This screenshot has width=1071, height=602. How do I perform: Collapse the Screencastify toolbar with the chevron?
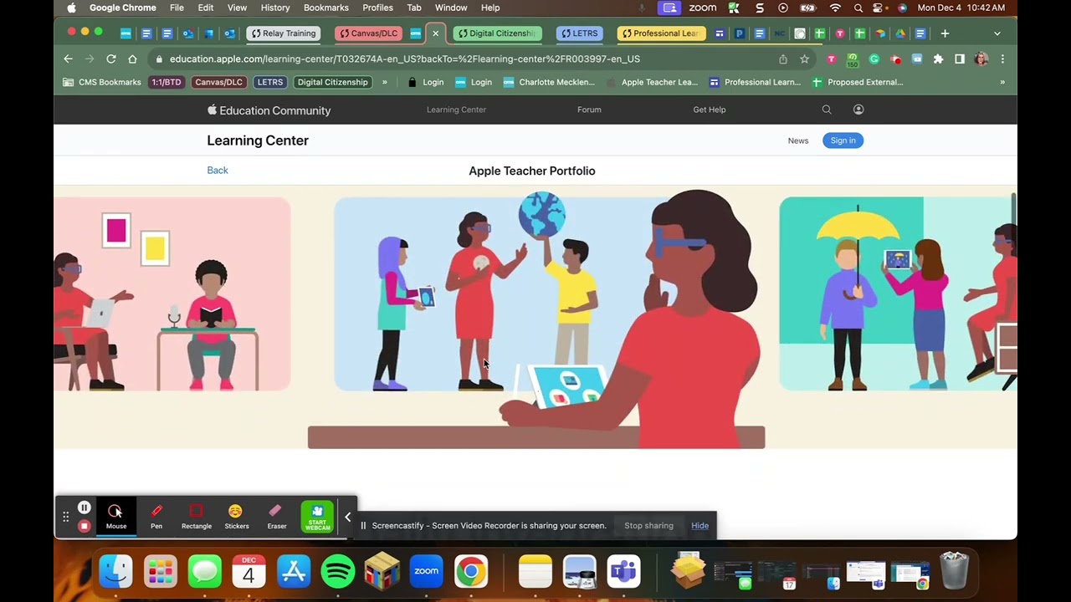[x=348, y=517]
